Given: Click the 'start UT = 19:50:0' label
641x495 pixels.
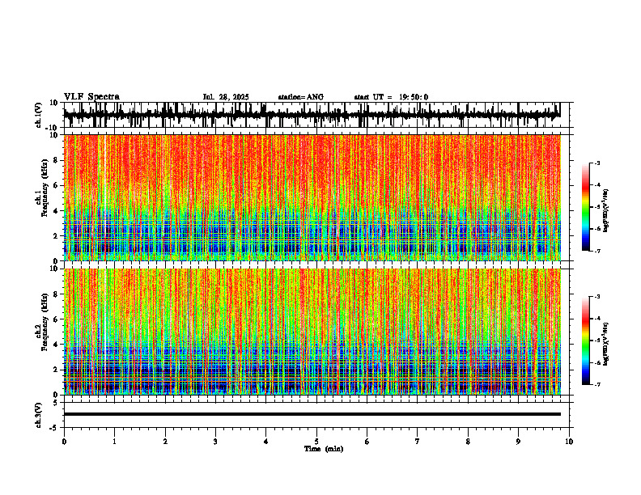Looking at the screenshot, I should pos(391,97).
